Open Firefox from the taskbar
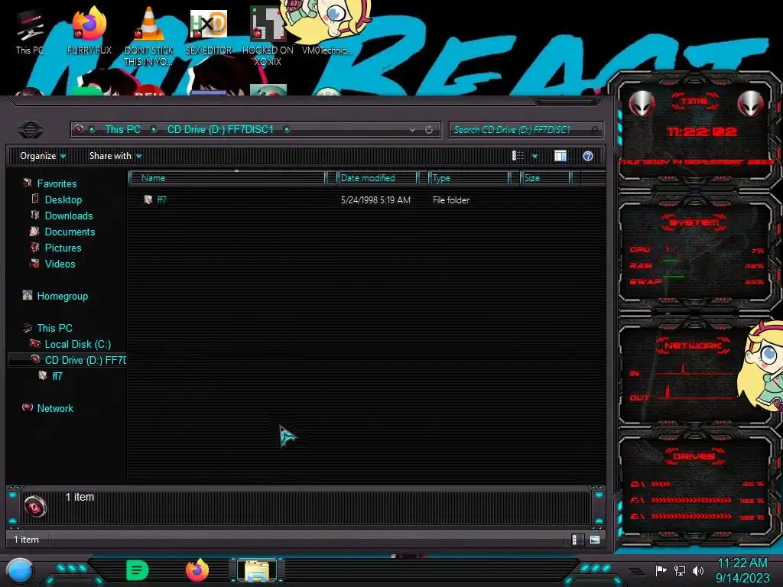This screenshot has width=783, height=587. (x=197, y=570)
